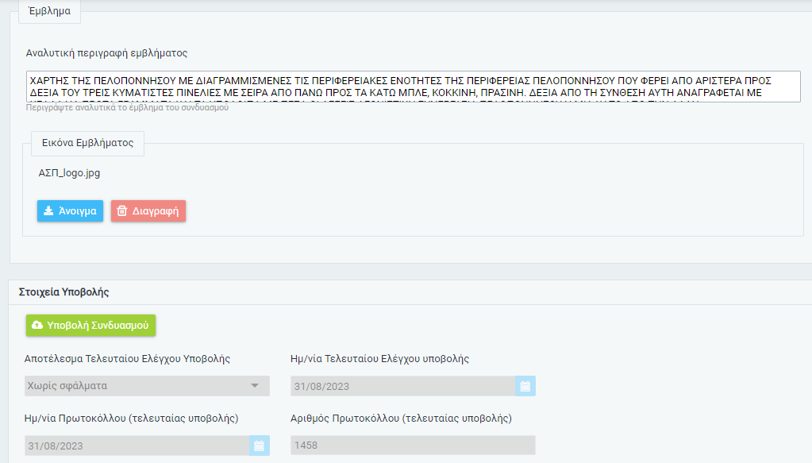The height and width of the screenshot is (463, 812).
Task: Click the Αριθμός Πρωτοκόλλου field showing 1458
Action: [413, 446]
